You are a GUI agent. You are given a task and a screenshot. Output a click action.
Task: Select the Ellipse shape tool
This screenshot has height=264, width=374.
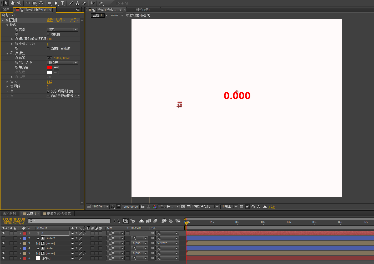(49, 3)
